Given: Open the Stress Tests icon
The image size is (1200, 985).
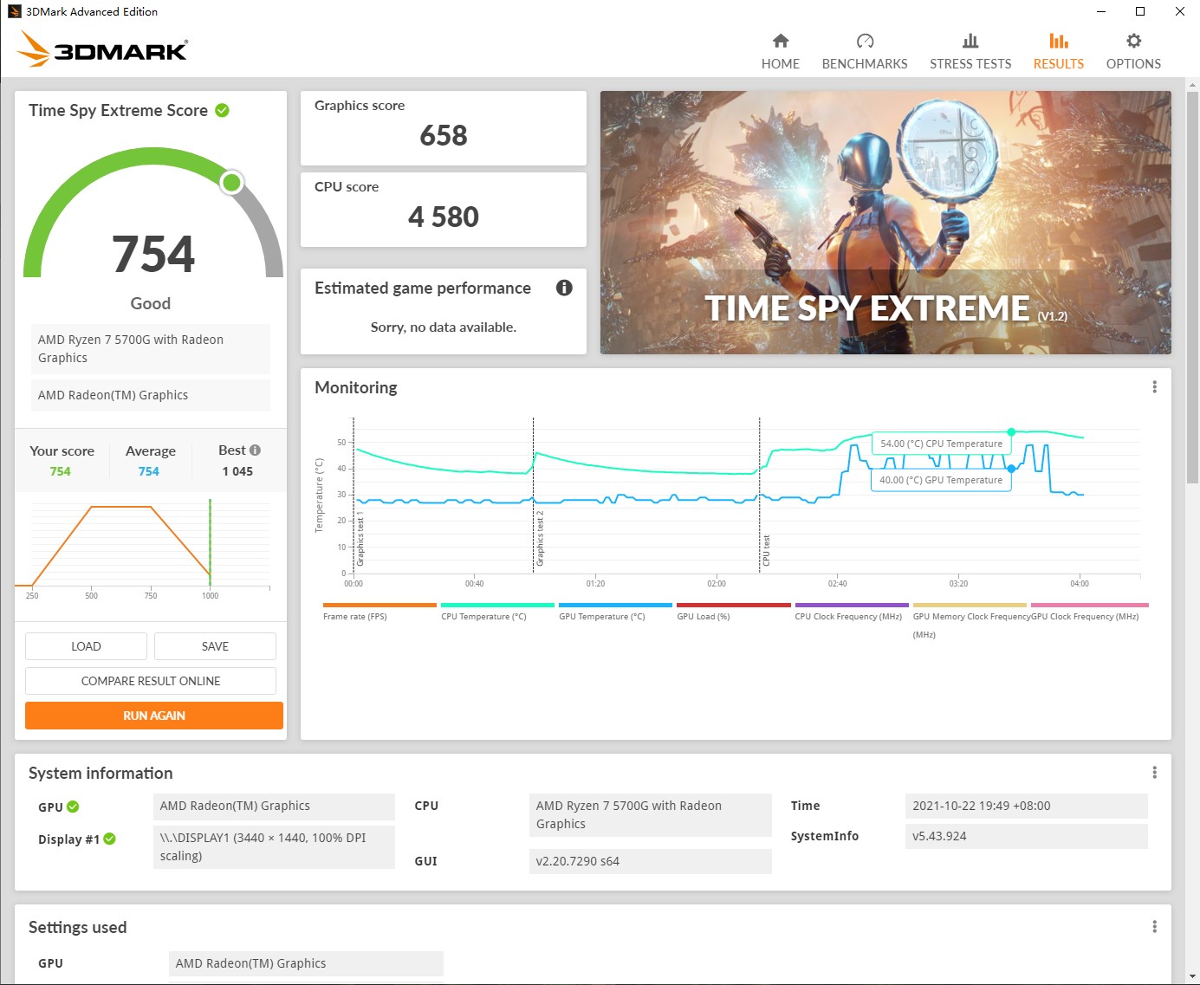Looking at the screenshot, I should pyautogui.click(x=970, y=41).
